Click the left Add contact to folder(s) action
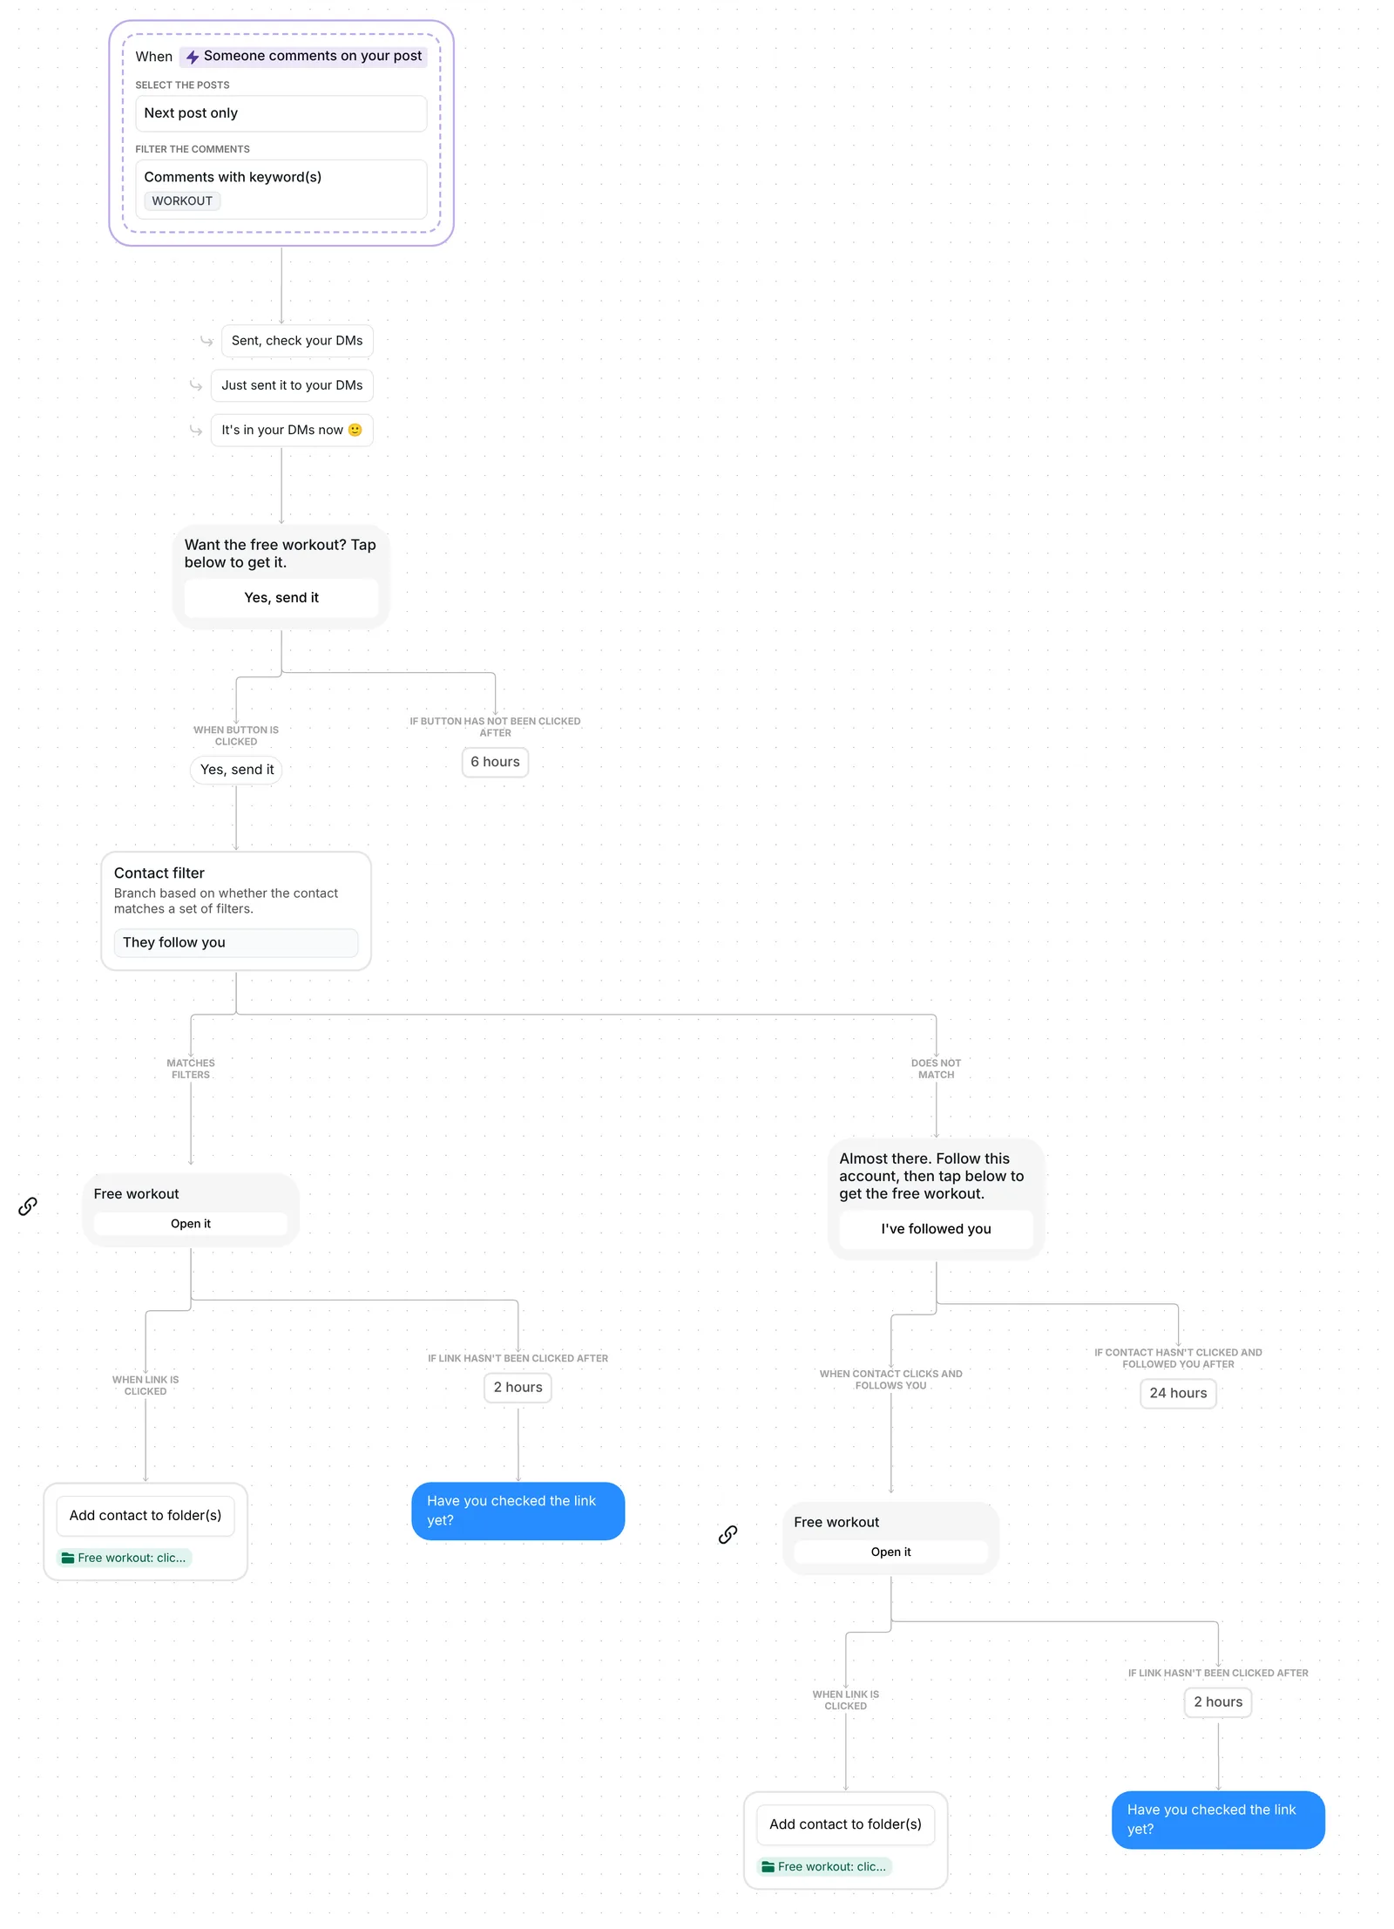Image resolution: width=1394 pixels, height=1929 pixels. click(x=145, y=1516)
